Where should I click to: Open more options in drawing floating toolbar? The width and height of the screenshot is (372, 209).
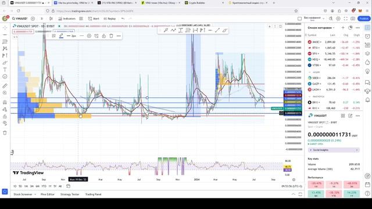coord(119,36)
